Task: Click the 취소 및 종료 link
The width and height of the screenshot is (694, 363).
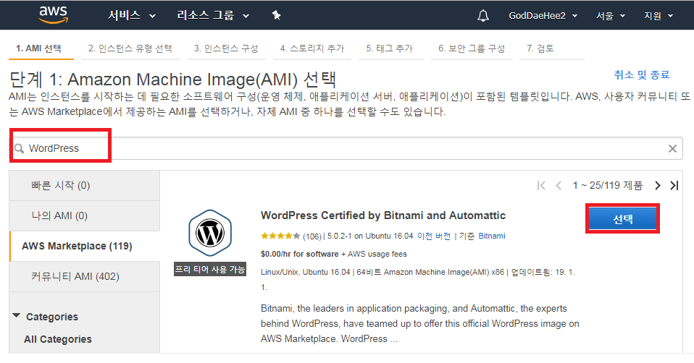Action: click(642, 74)
